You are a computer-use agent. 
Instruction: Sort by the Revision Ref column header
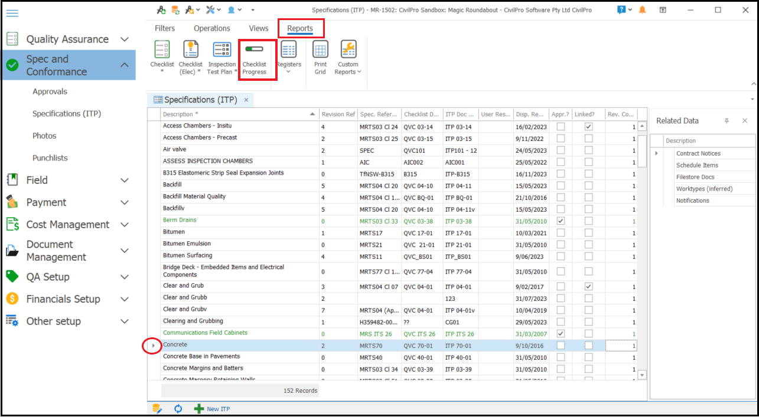(x=338, y=114)
